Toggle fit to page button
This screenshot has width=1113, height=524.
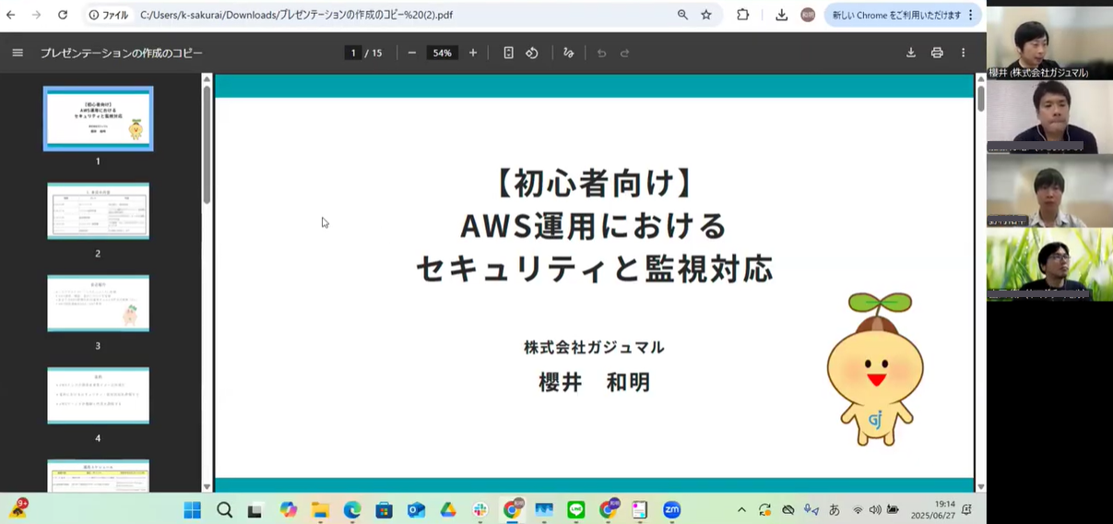click(x=508, y=53)
